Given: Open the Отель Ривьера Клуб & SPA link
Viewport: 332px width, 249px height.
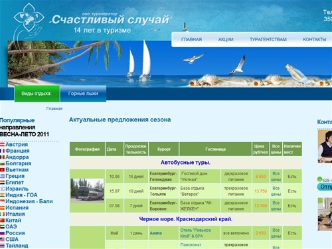Looking at the screenshot, I should click(x=195, y=233).
